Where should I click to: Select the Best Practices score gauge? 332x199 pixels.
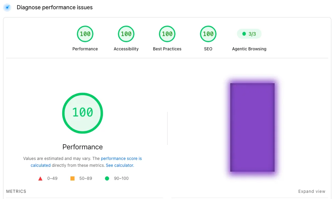pos(167,34)
